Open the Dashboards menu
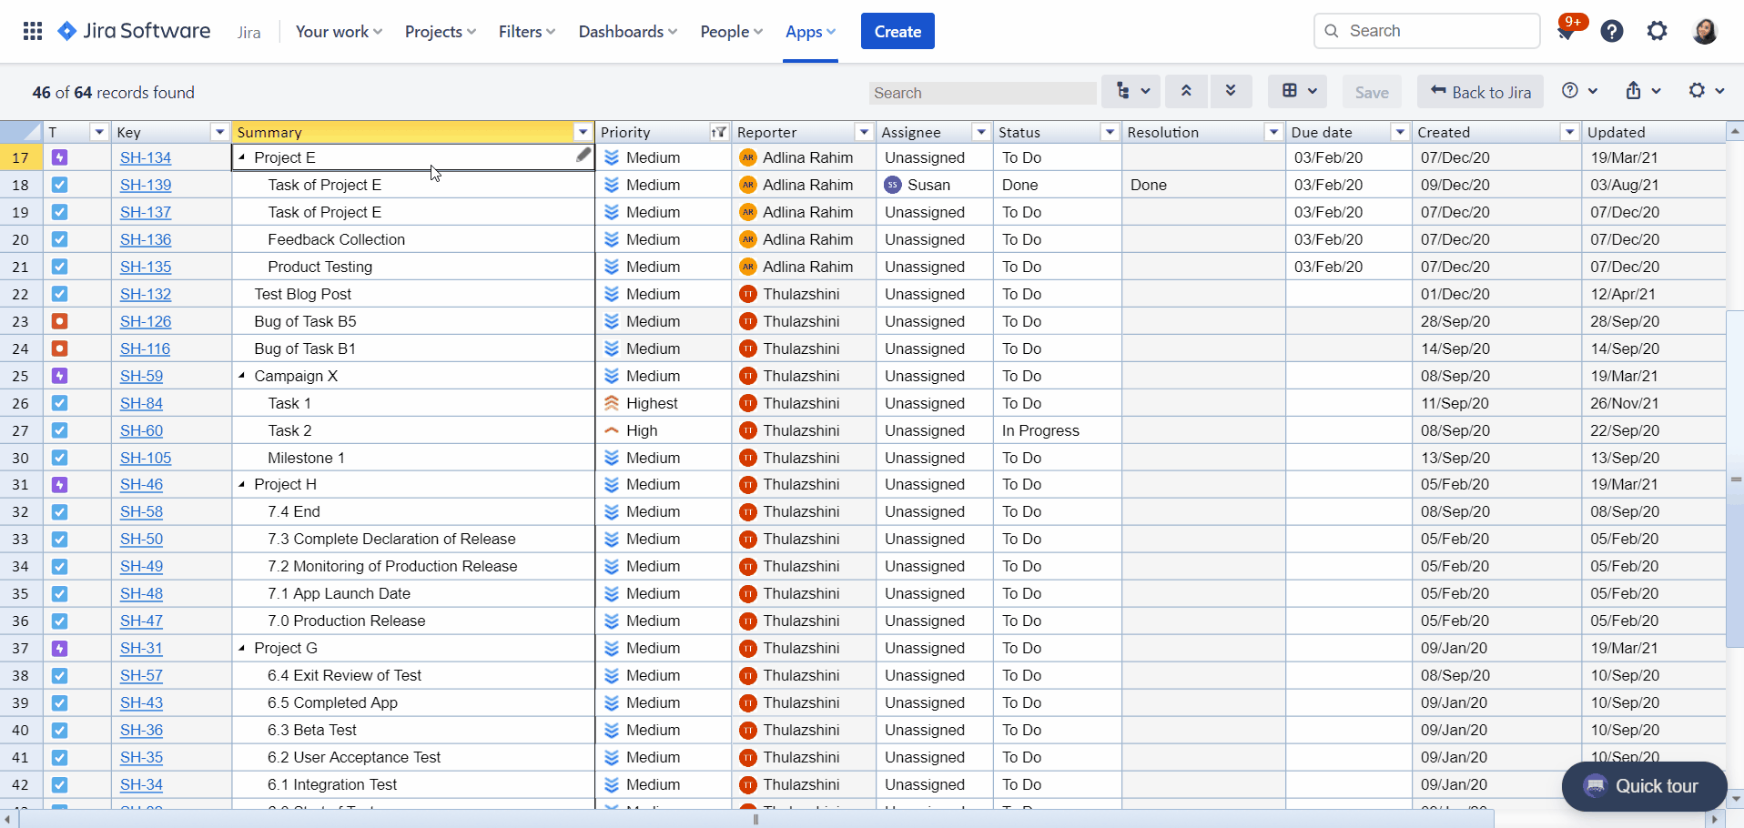1744x828 pixels. 628,31
